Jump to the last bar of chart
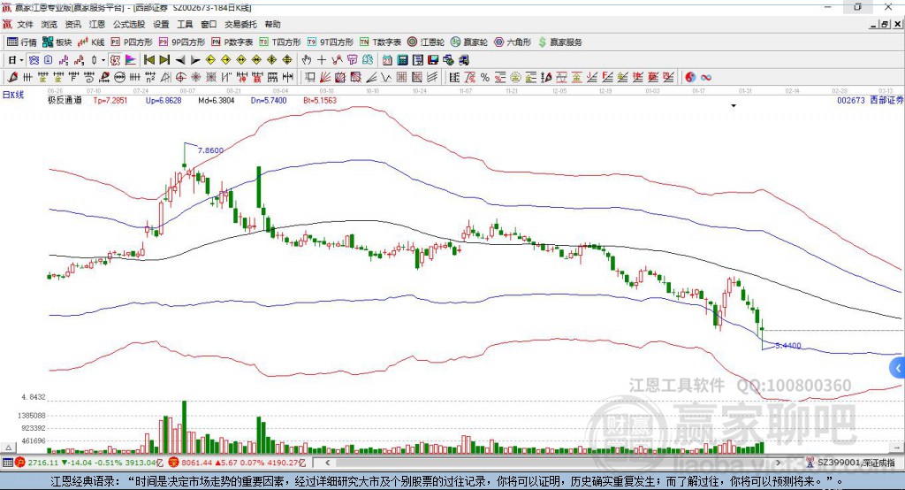The image size is (905, 490). (x=164, y=59)
